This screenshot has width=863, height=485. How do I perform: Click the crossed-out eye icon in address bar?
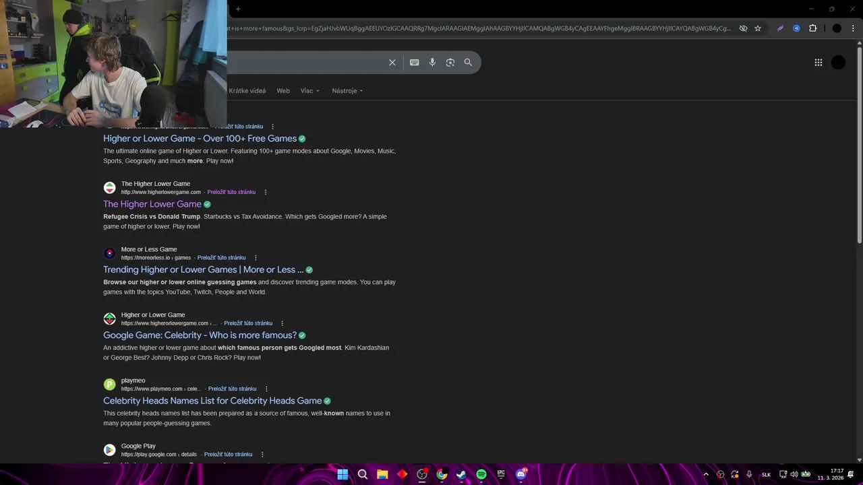pos(743,28)
